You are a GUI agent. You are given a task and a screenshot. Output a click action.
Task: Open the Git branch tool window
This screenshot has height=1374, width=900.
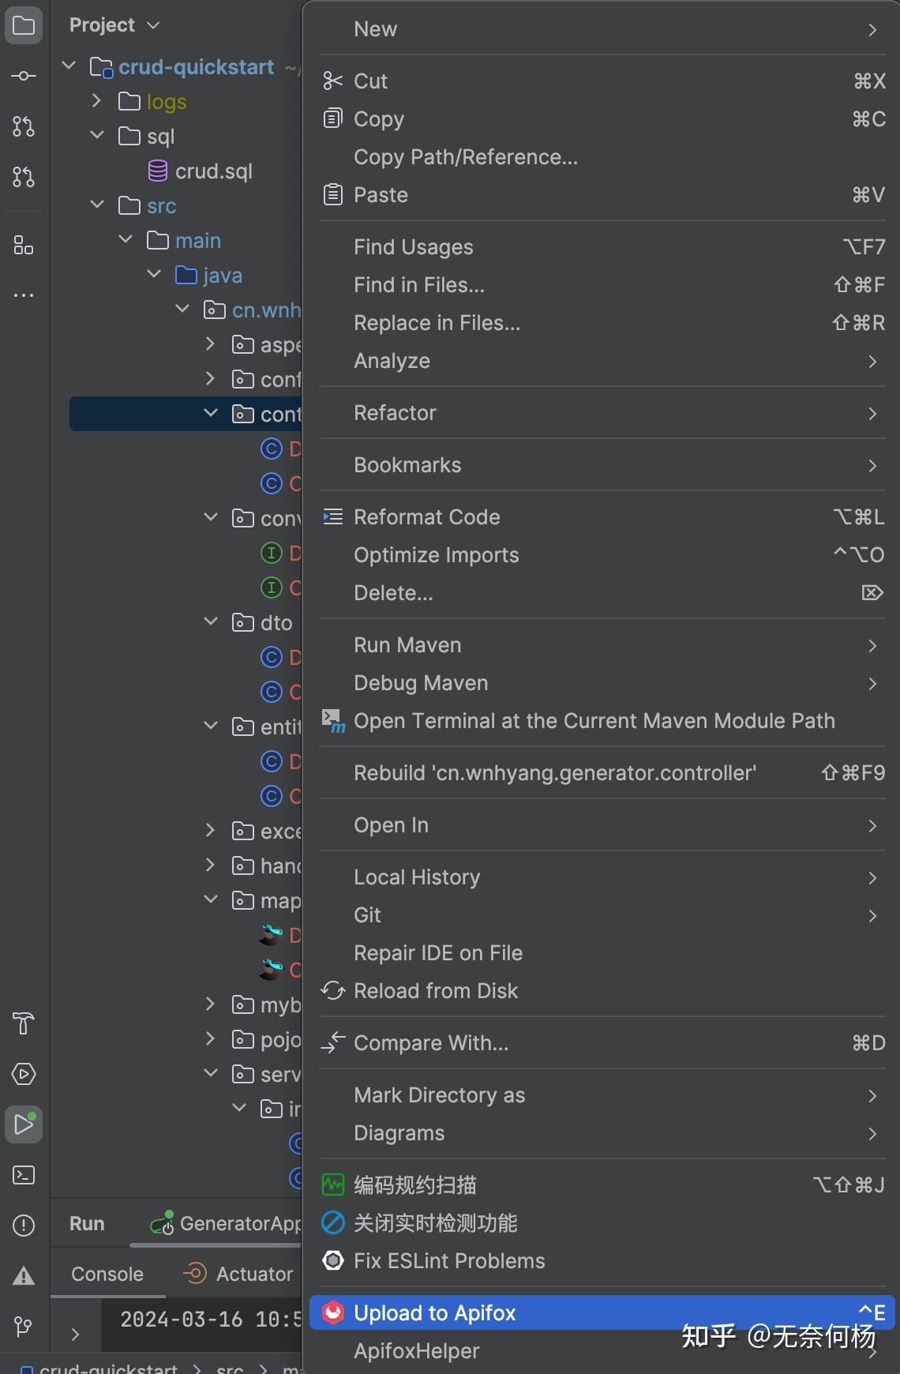click(x=24, y=1326)
